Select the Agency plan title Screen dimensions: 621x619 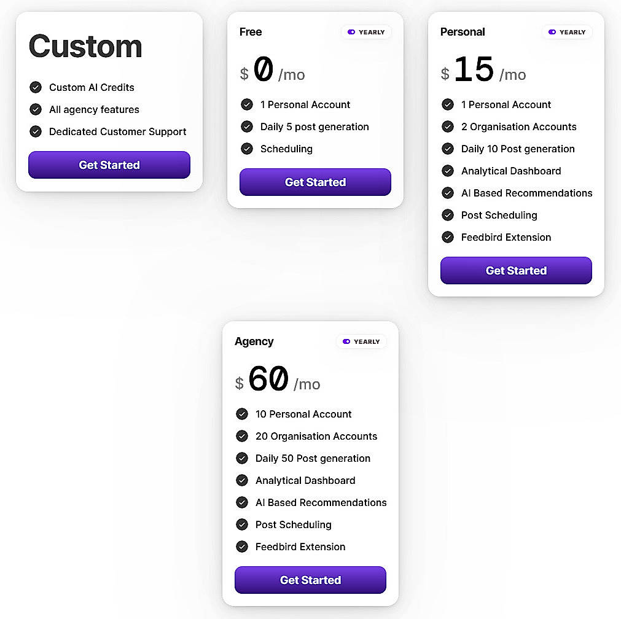pos(254,341)
